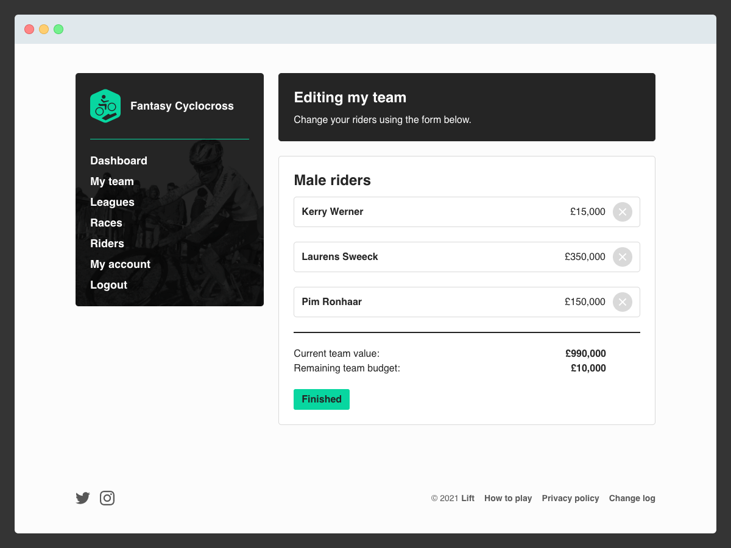
Task: Select the Laurens Sweeck rider name
Action: [x=340, y=257]
